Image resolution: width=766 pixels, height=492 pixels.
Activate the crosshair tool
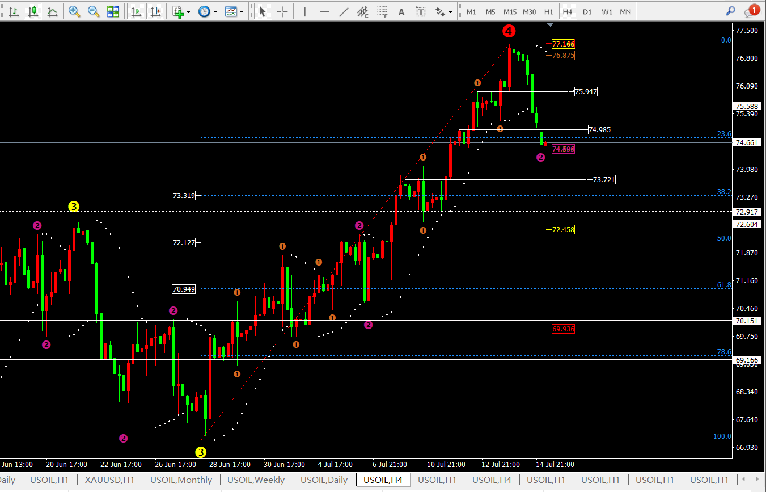tap(282, 11)
